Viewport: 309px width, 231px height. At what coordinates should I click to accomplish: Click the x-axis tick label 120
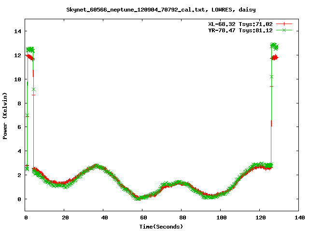pyautogui.click(x=261, y=218)
